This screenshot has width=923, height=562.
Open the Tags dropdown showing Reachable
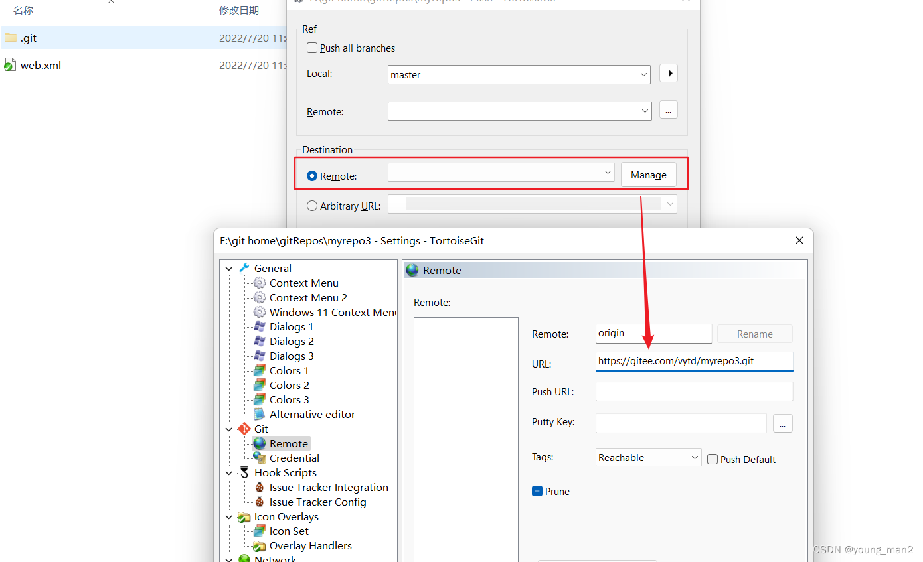click(649, 457)
